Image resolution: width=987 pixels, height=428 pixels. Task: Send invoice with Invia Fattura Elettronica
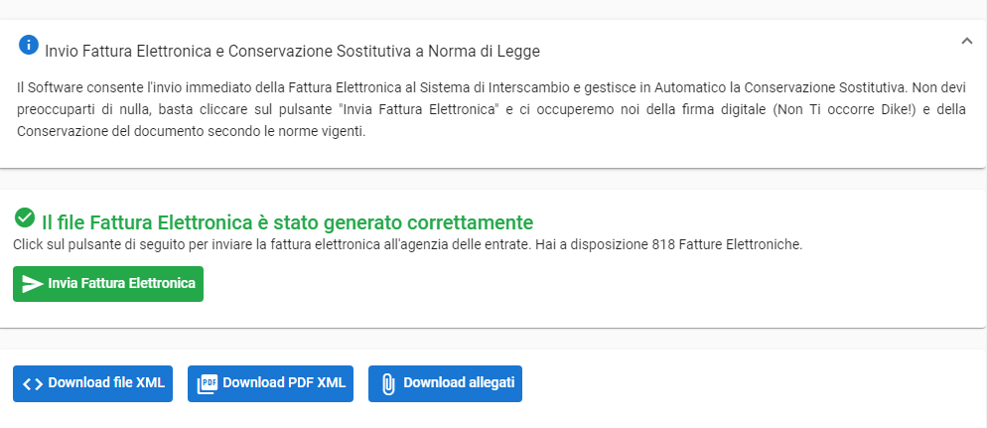click(108, 284)
